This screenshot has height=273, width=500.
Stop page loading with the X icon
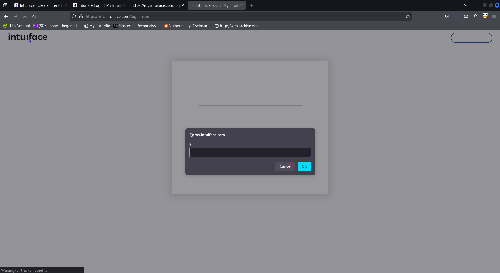25,16
